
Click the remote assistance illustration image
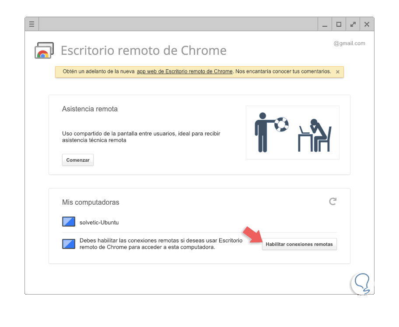293,132
